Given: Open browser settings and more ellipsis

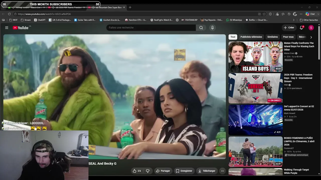Looking at the screenshot, I should (x=301, y=14).
